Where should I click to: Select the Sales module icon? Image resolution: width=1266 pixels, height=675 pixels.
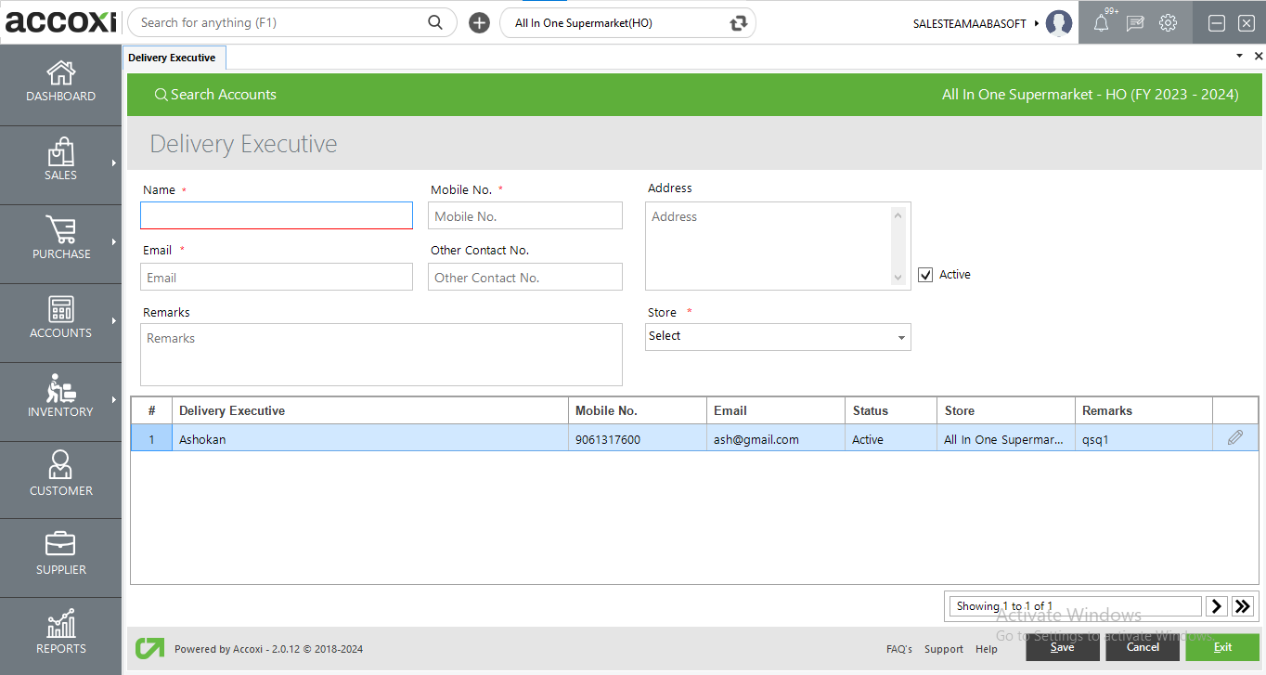pos(60,161)
